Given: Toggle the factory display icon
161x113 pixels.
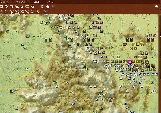Looking at the screenshot, I should click(22, 6).
